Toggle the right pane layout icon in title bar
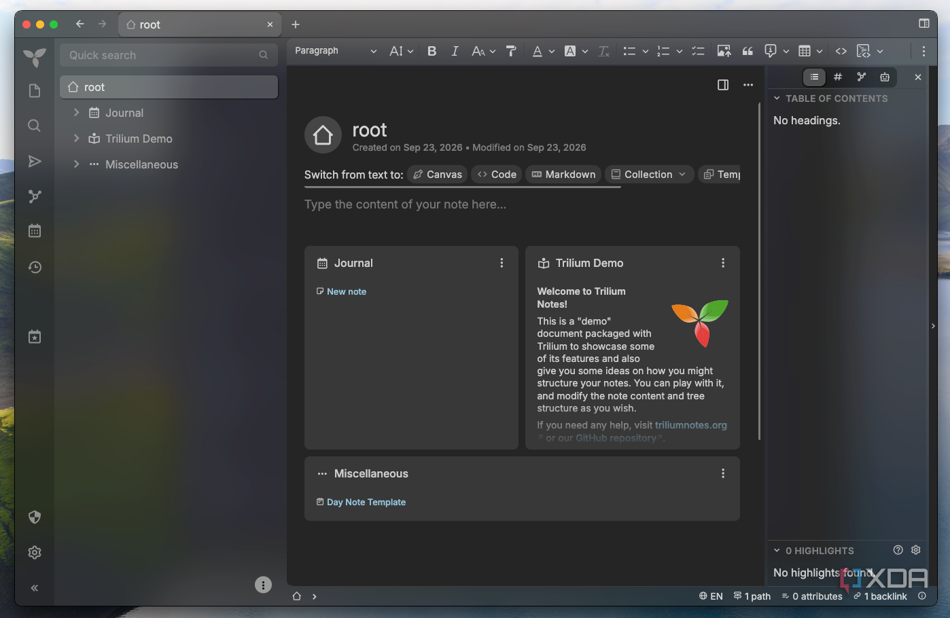The image size is (950, 618). tap(924, 24)
